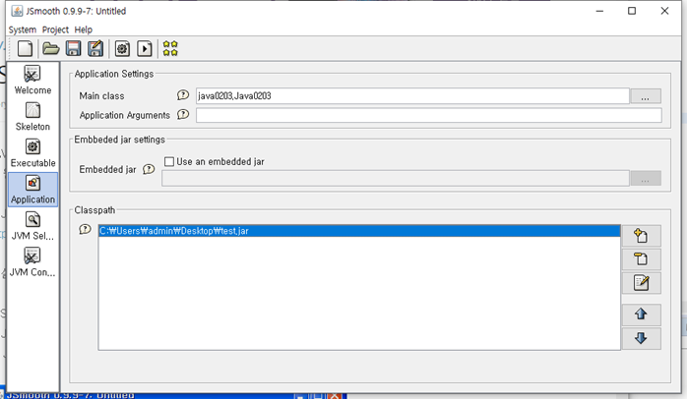Open the Executable sidebar section
The width and height of the screenshot is (687, 399).
tap(32, 153)
